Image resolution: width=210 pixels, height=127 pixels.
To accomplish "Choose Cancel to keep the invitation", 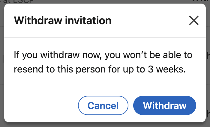I will [103, 105].
